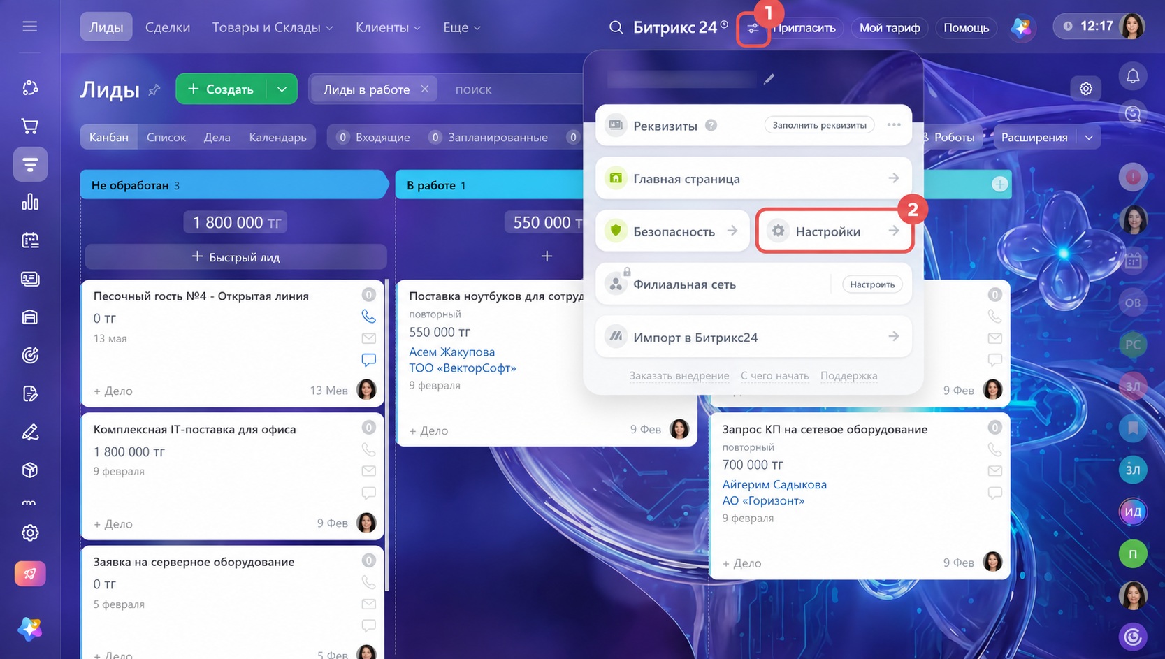Open the rocket icon in sidebar
The height and width of the screenshot is (659, 1165).
(30, 574)
